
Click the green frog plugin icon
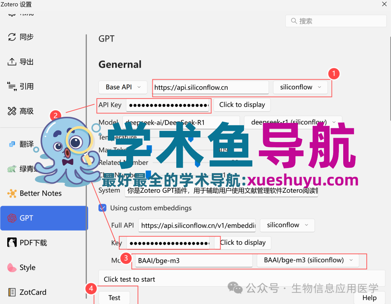pyautogui.click(x=12, y=169)
